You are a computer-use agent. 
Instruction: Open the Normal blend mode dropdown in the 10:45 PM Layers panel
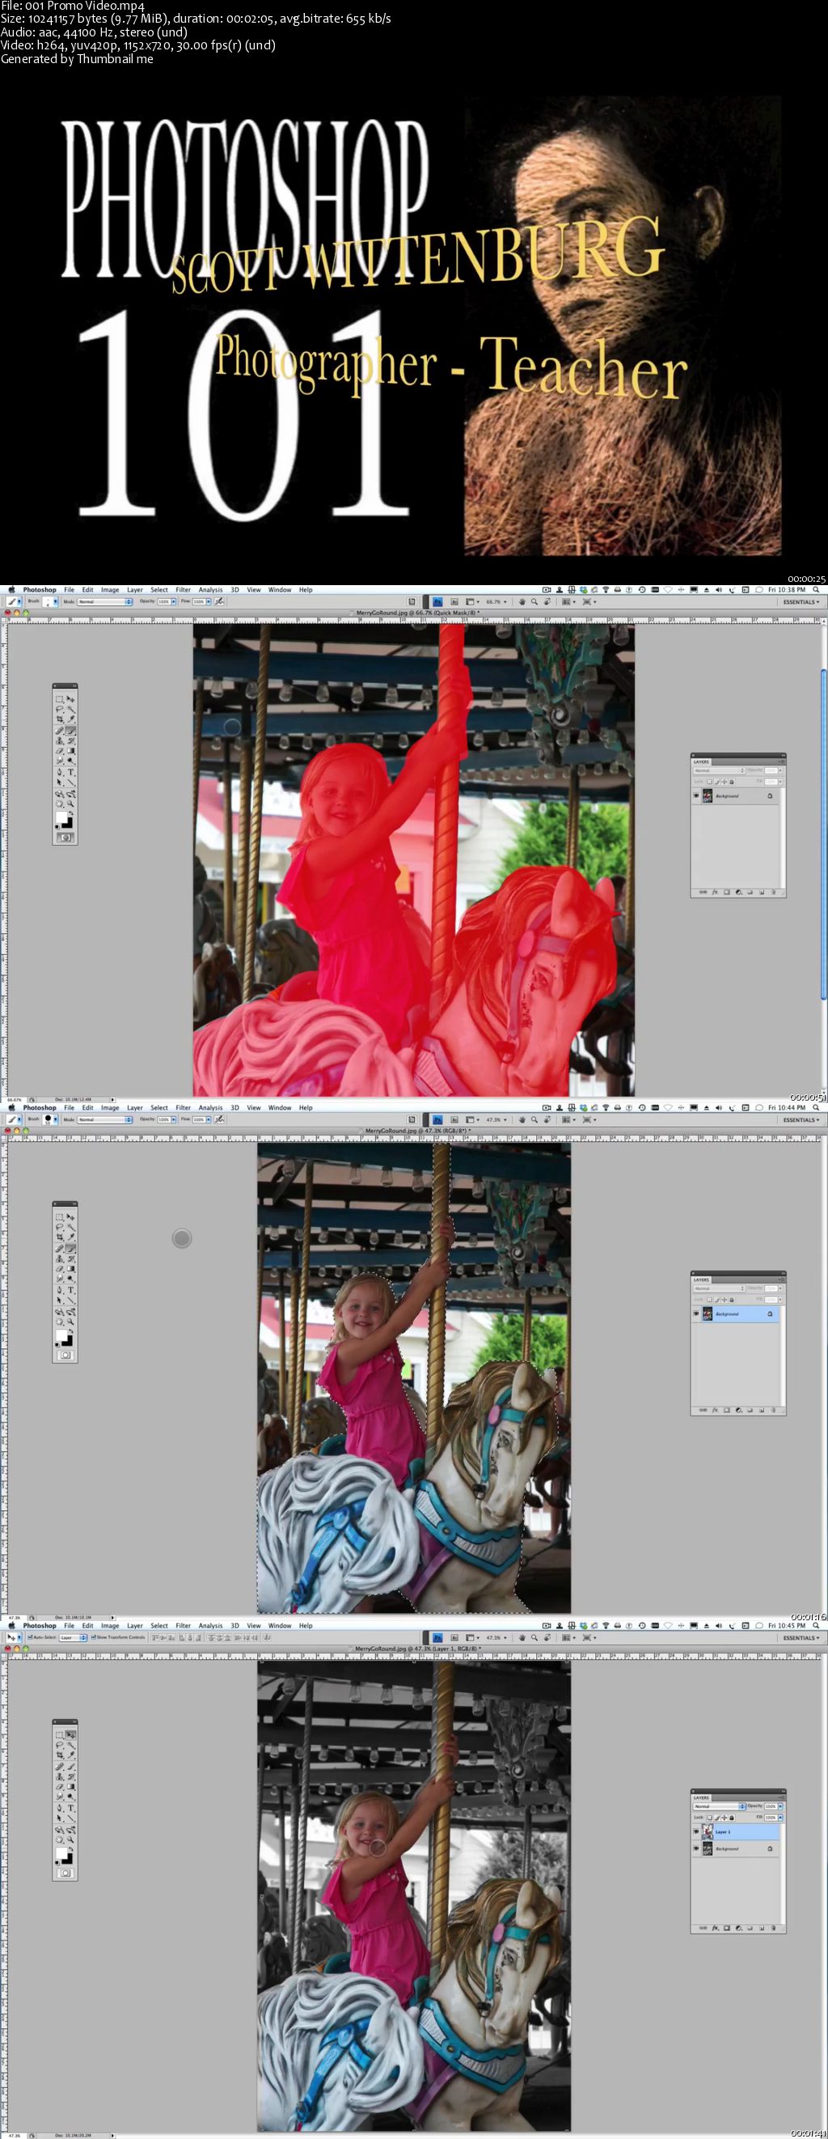pyautogui.click(x=720, y=1807)
